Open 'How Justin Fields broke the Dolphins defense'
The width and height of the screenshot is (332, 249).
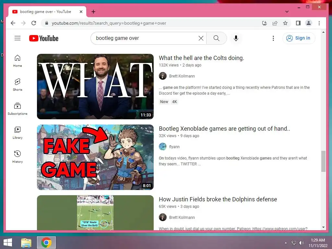tap(218, 199)
